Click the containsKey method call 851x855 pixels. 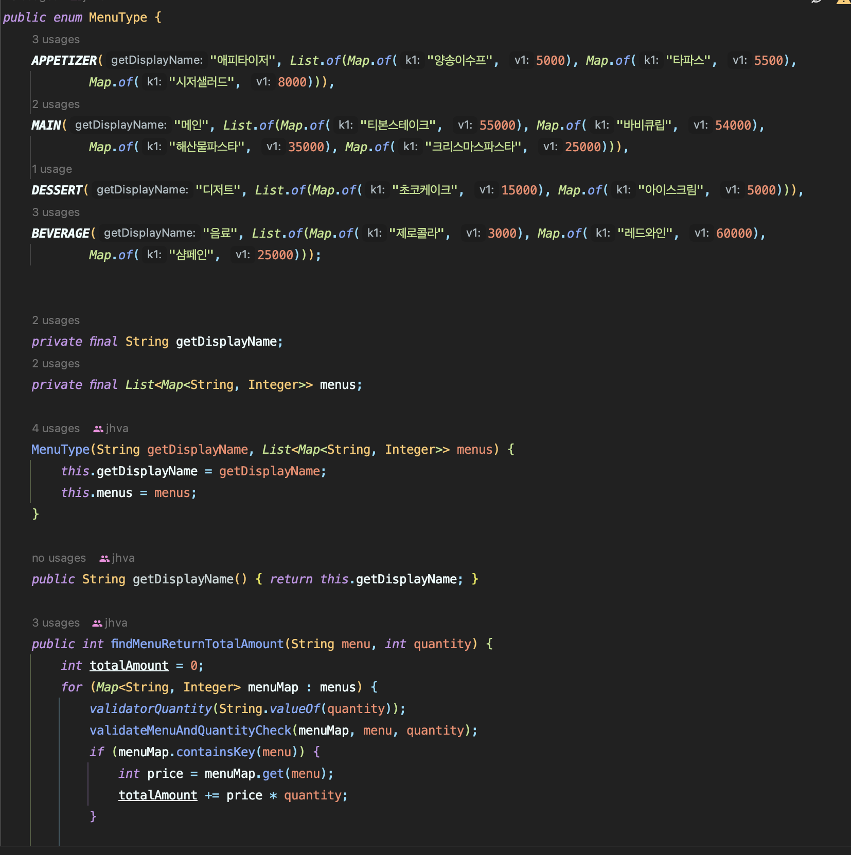216,752
